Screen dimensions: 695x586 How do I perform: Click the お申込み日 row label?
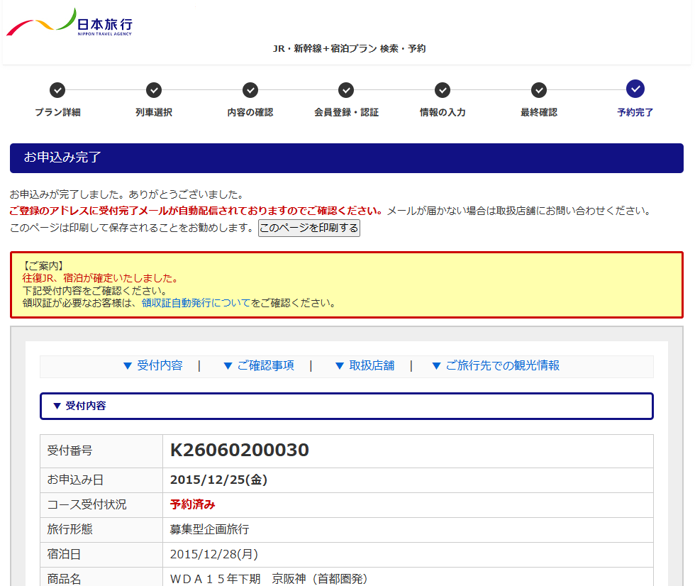click(75, 480)
